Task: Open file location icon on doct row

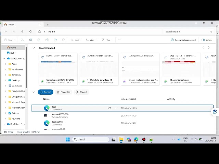Action: (109, 108)
